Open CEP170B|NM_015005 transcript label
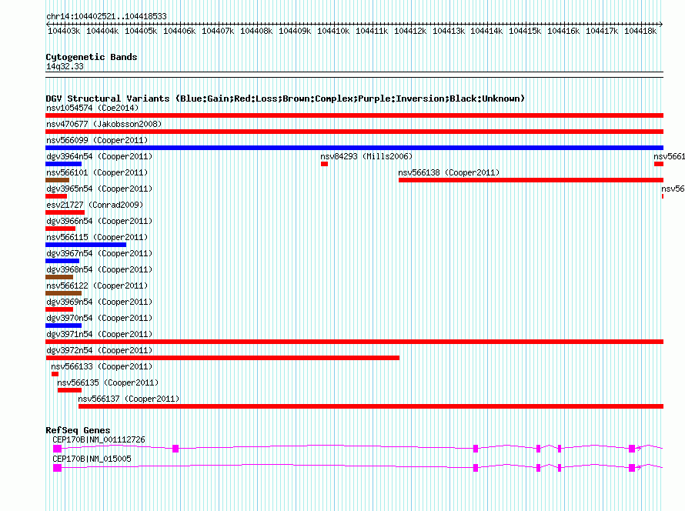This screenshot has width=685, height=511. [92, 459]
